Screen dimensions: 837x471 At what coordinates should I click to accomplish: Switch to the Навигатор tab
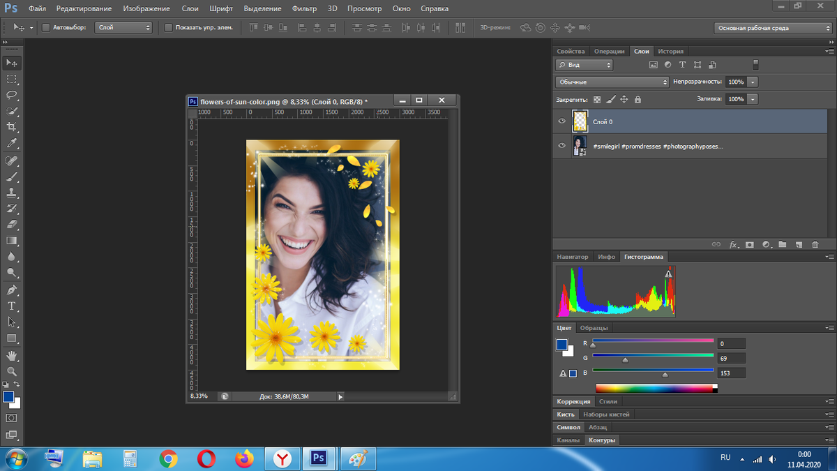(x=573, y=257)
